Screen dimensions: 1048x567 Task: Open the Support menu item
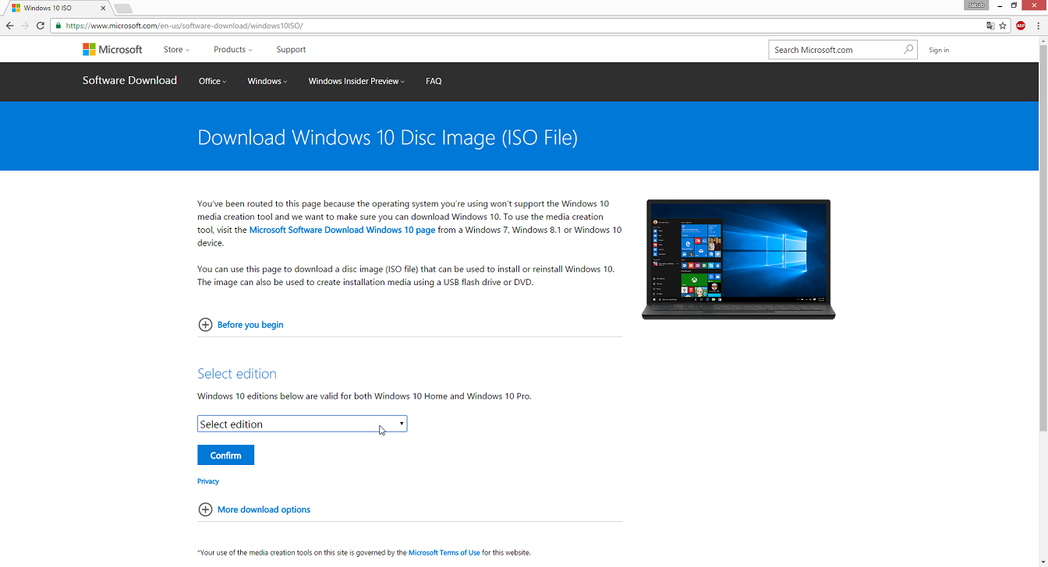pos(291,50)
